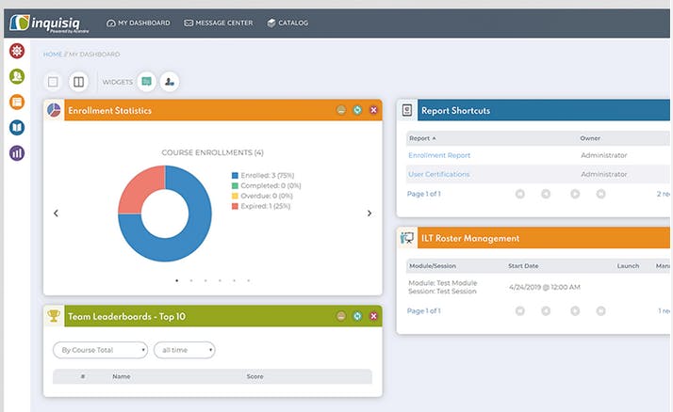Switch to single-column dashboard layout
This screenshot has height=412, width=673.
click(54, 82)
